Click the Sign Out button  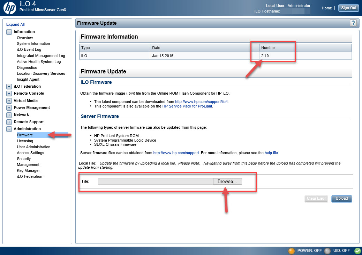(x=348, y=8)
